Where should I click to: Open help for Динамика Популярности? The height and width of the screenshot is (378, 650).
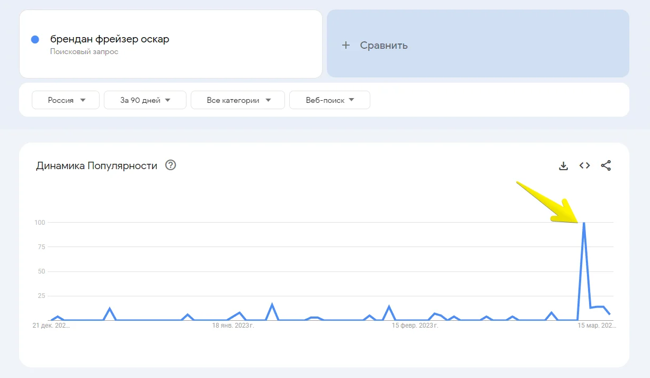[171, 165]
